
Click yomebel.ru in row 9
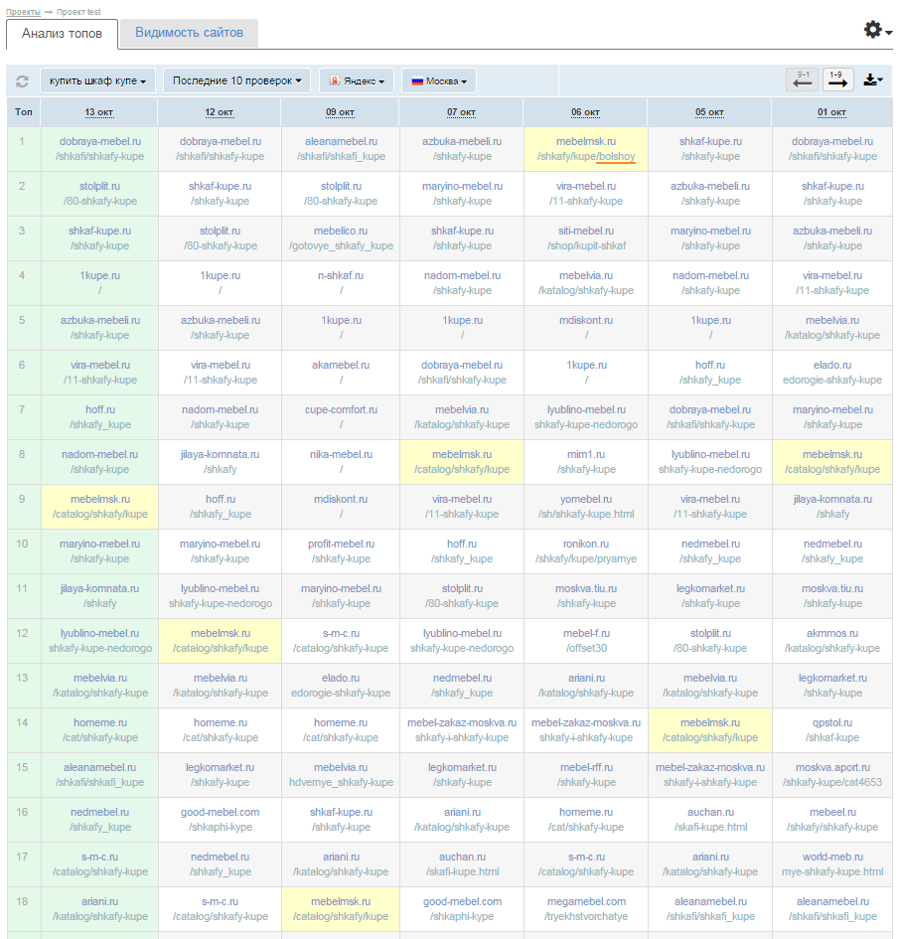[586, 499]
